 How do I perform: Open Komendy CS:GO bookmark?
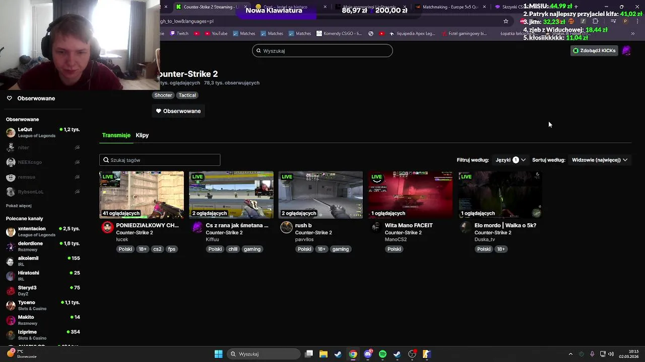(339, 34)
